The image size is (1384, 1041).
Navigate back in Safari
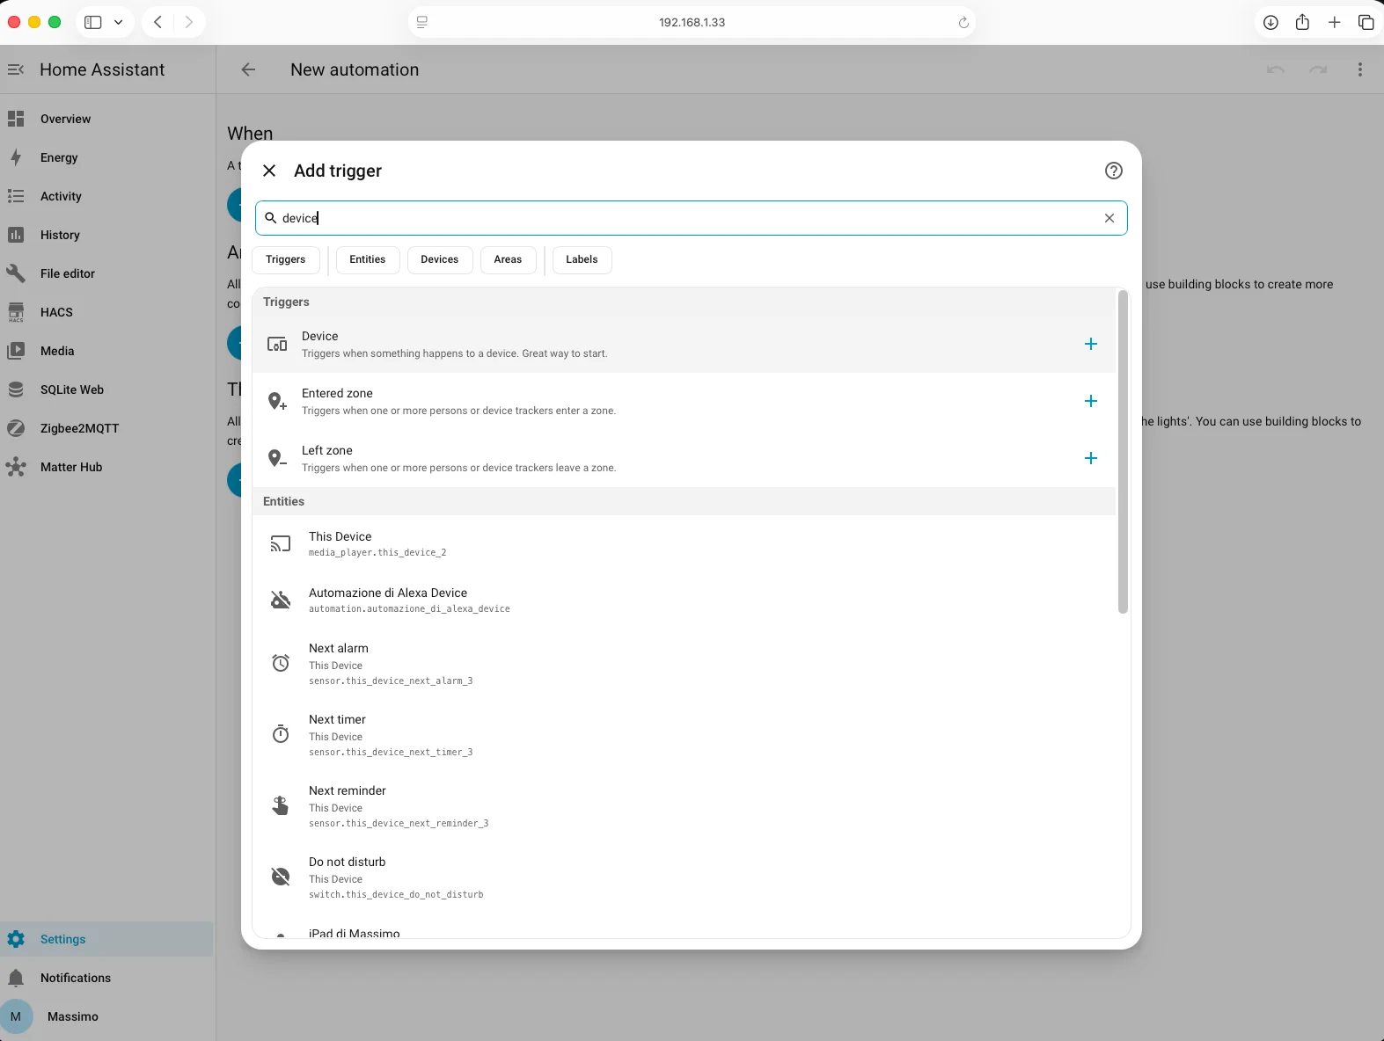(x=157, y=22)
